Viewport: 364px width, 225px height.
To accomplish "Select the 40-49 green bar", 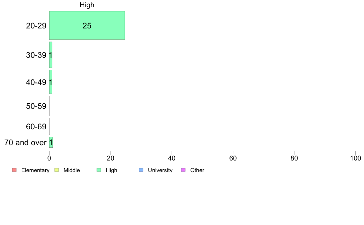I will pos(51,82).
